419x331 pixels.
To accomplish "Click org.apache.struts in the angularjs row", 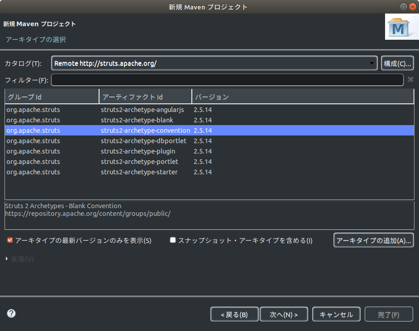I will click(33, 110).
